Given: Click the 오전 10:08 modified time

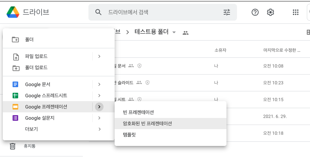Looking at the screenshot, I should (x=273, y=66).
